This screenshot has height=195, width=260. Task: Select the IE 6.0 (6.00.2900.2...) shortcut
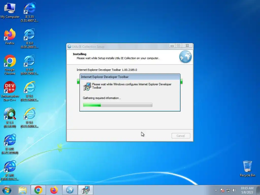(29, 65)
